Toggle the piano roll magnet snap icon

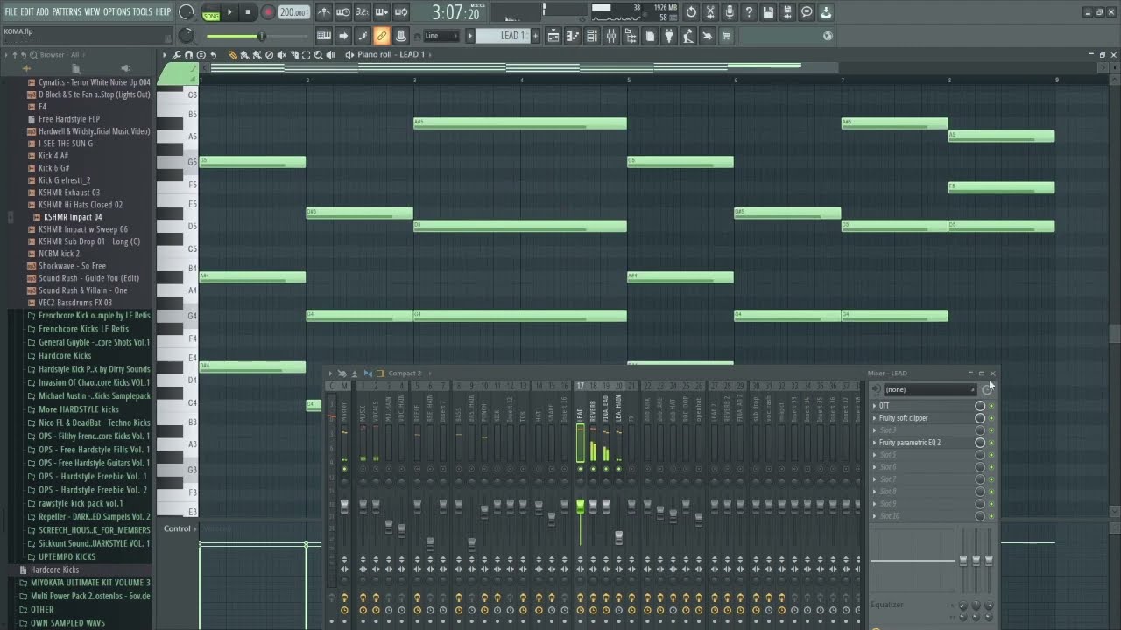[189, 55]
